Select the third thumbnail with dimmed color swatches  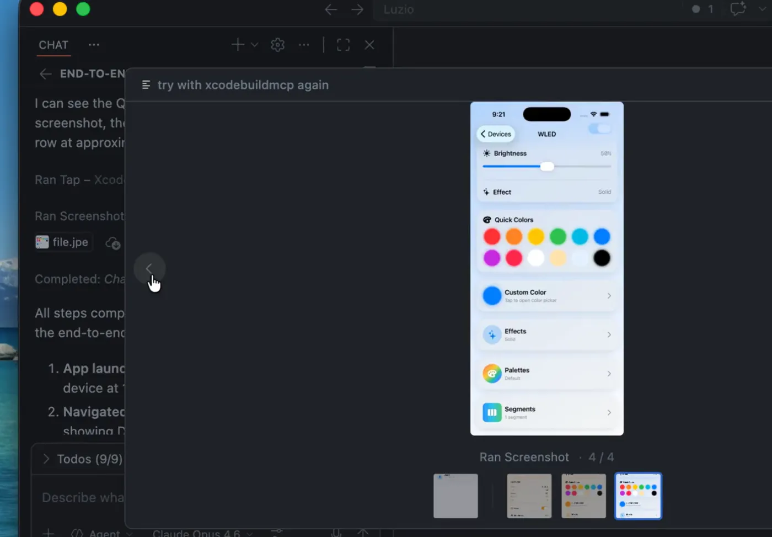point(583,496)
